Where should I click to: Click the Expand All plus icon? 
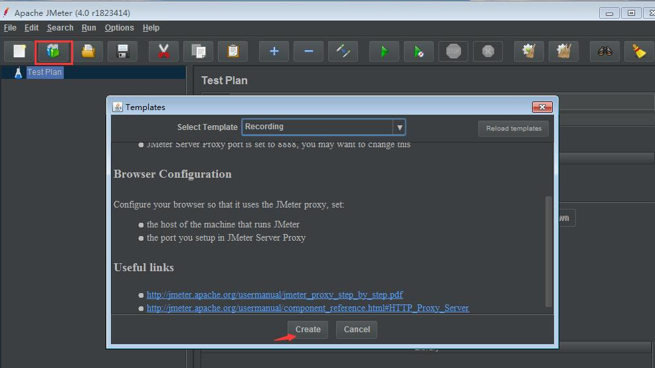pyautogui.click(x=274, y=51)
